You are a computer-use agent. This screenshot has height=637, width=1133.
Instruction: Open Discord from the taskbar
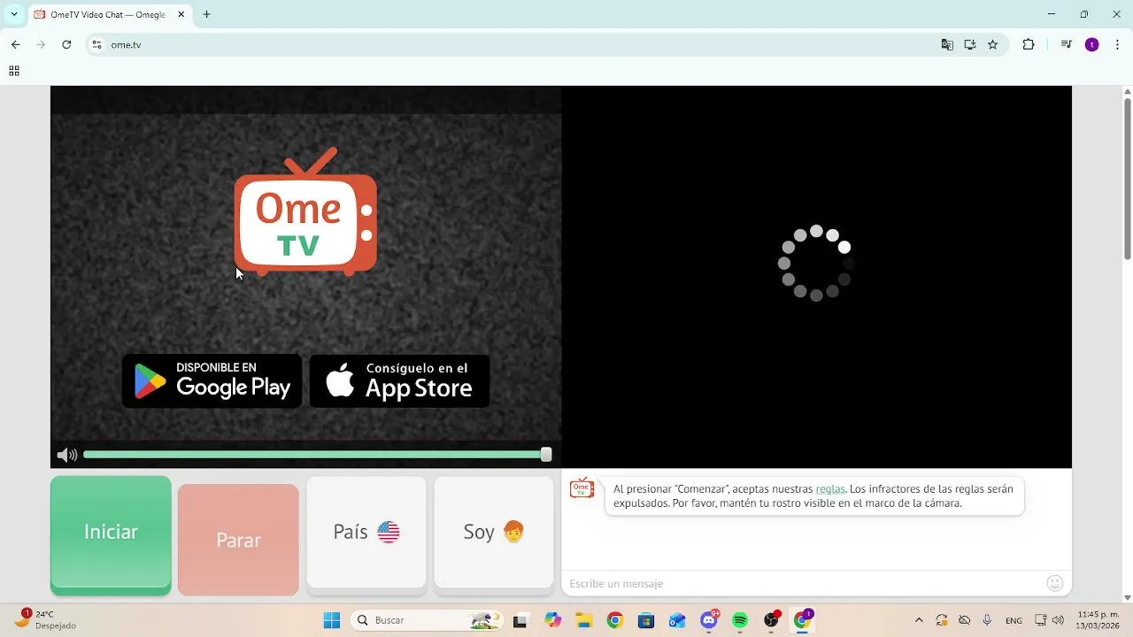point(709,620)
